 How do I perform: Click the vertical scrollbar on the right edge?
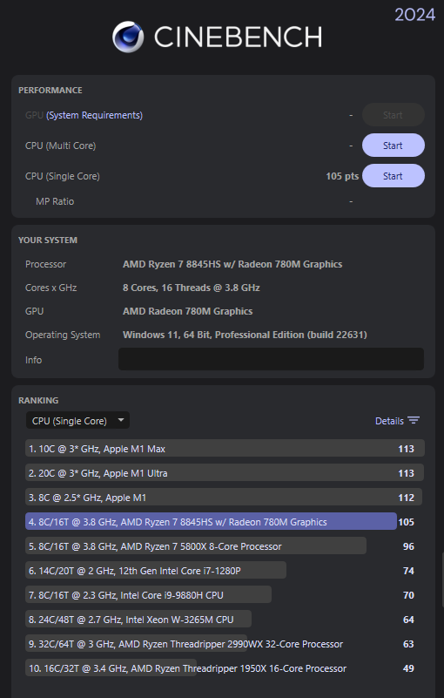(x=442, y=579)
